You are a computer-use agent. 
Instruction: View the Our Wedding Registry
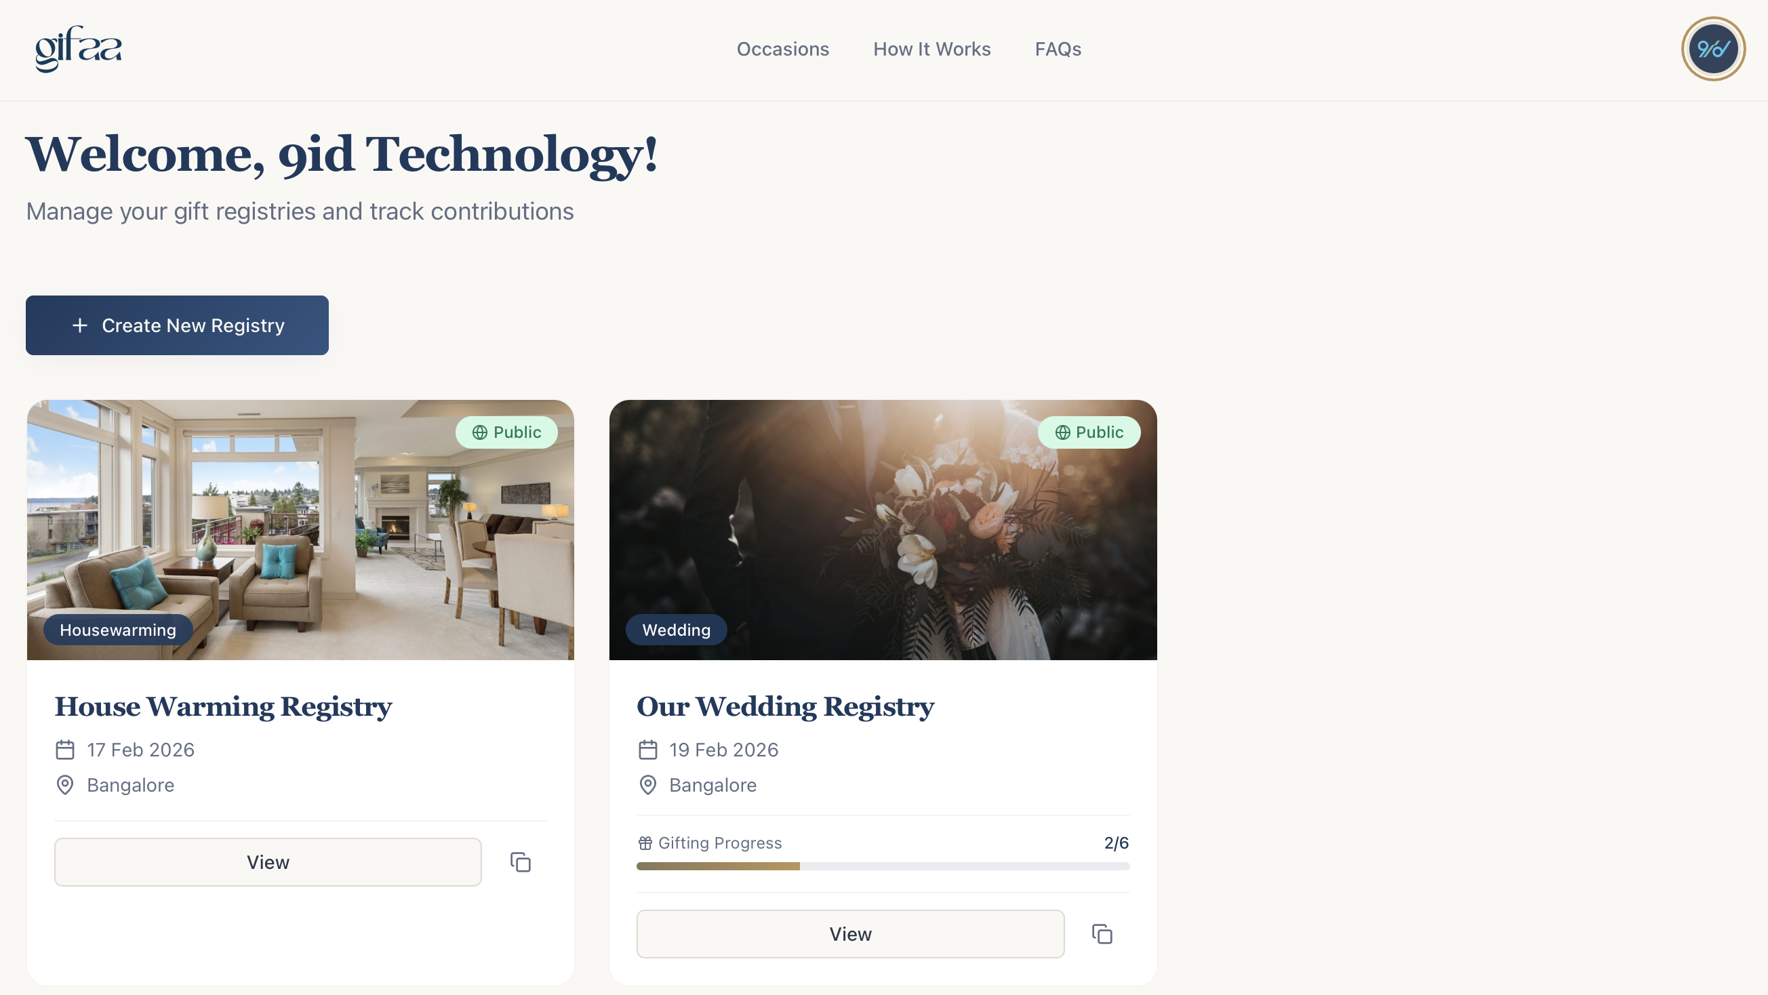point(850,934)
